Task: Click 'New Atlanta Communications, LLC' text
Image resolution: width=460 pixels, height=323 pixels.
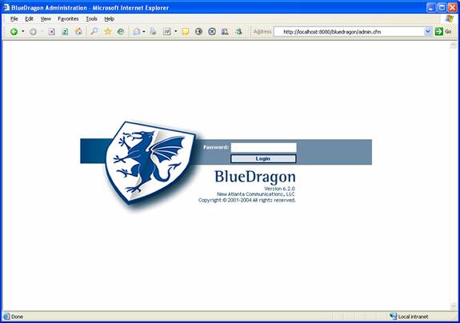Action: tap(256, 194)
